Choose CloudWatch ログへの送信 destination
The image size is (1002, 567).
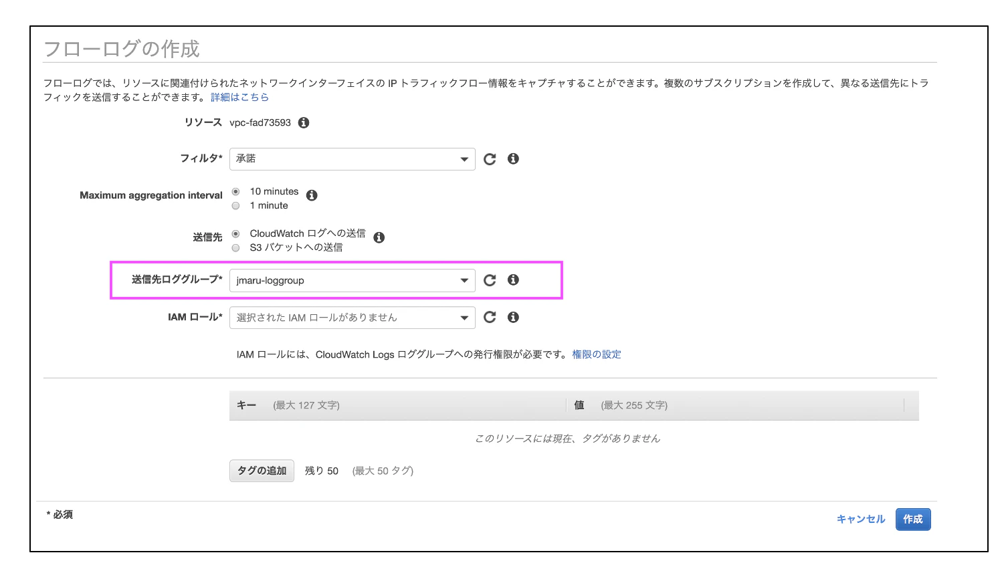coord(235,234)
